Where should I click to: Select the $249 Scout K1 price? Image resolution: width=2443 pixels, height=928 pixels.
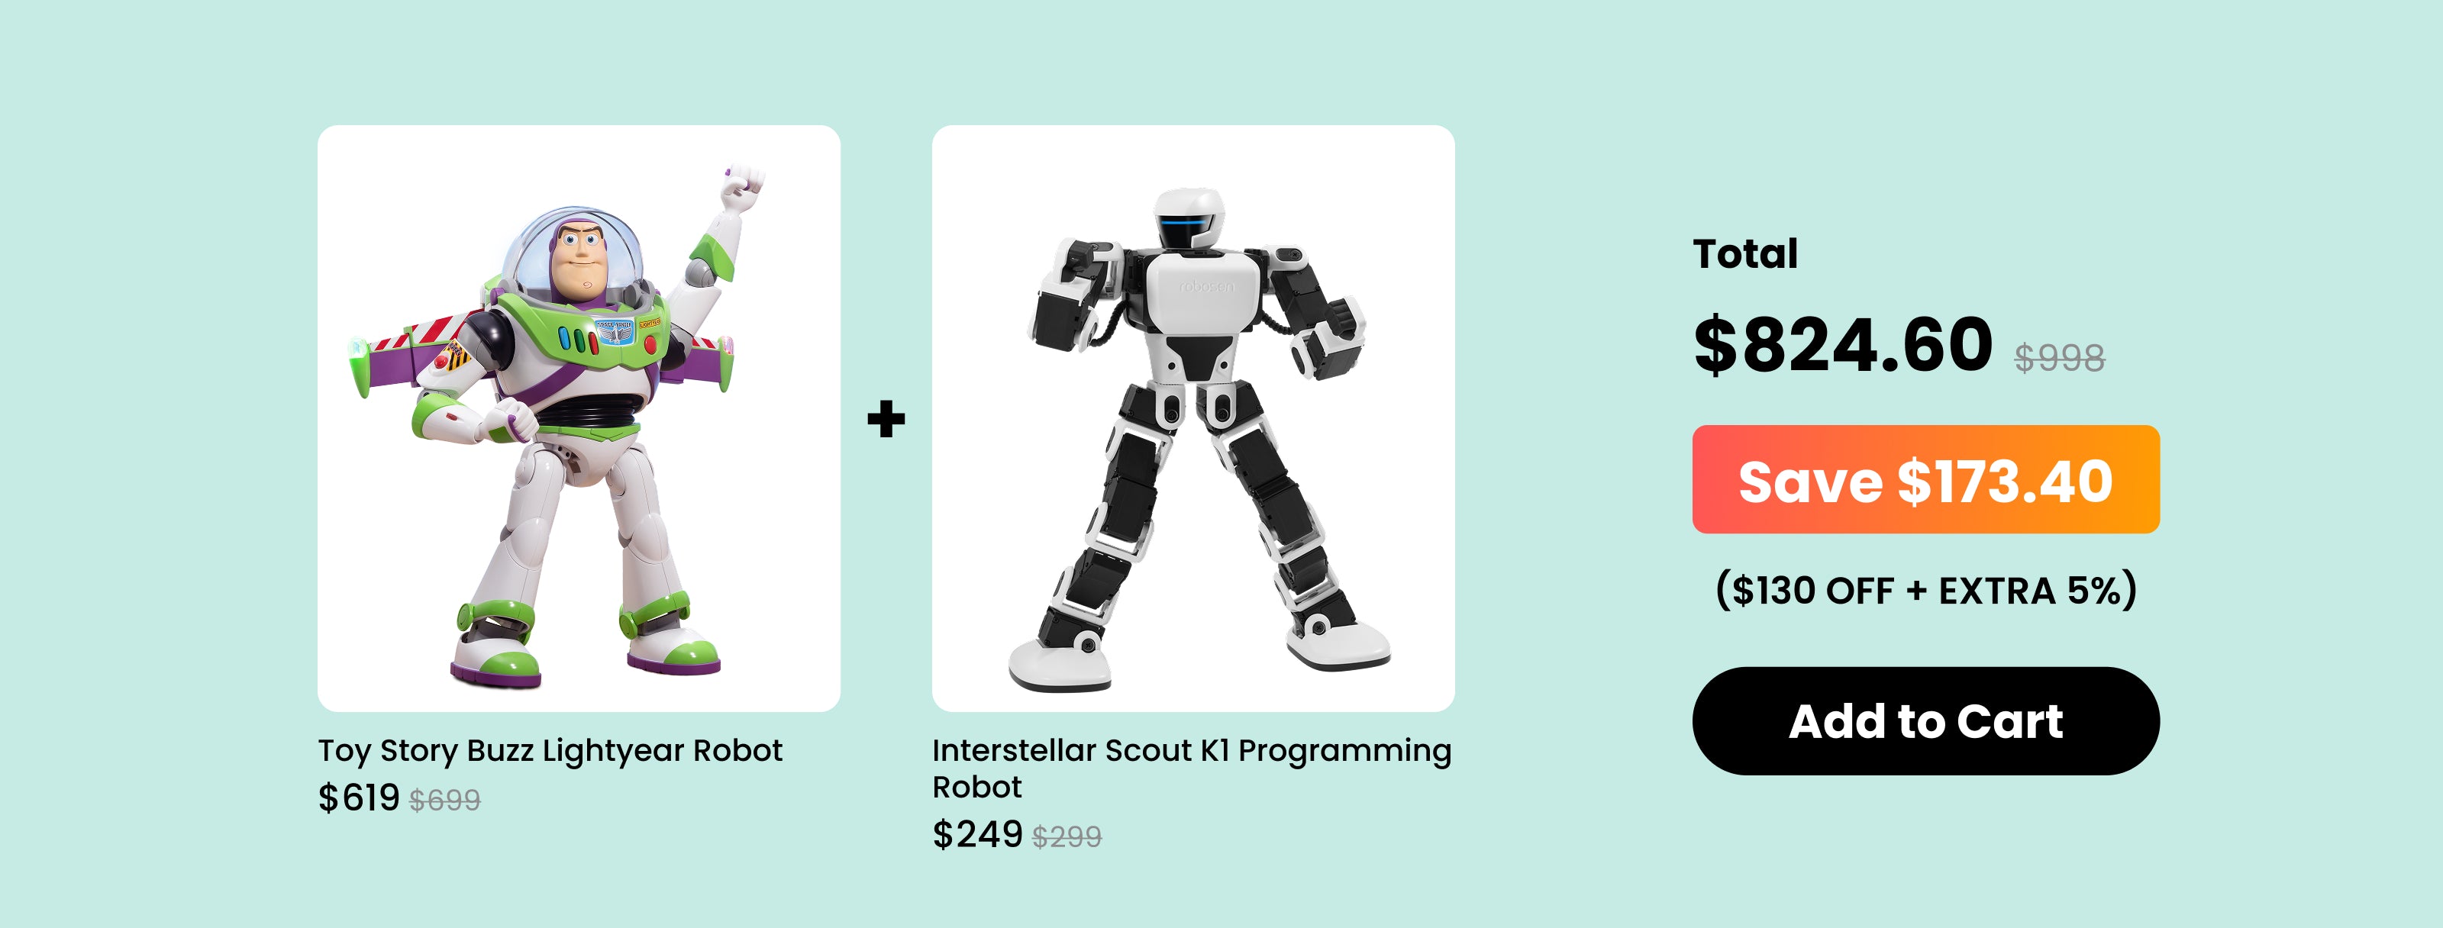click(x=977, y=834)
